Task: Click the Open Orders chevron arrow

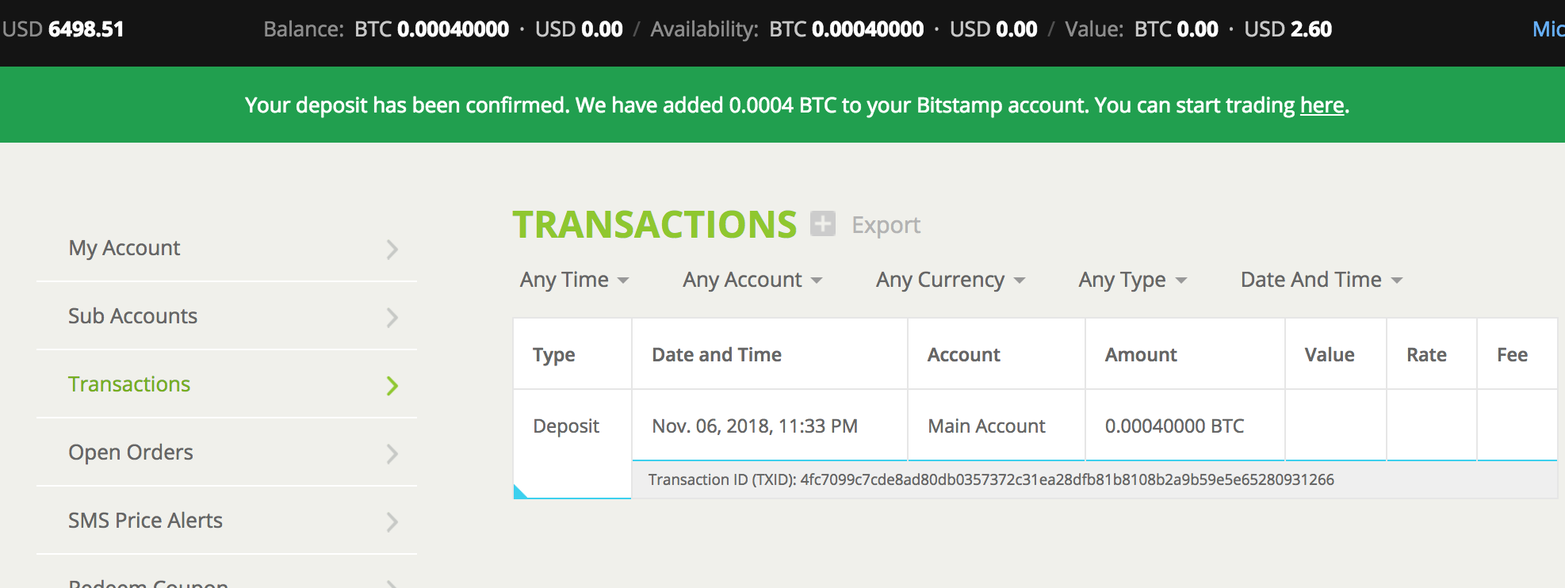Action: [x=392, y=454]
